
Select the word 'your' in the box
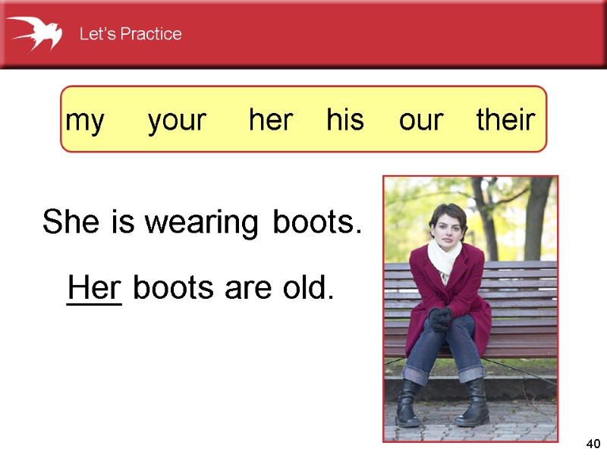[176, 120]
